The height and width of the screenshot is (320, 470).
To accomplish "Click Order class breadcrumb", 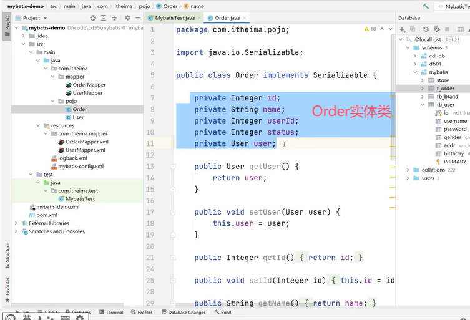I will 167,6.
